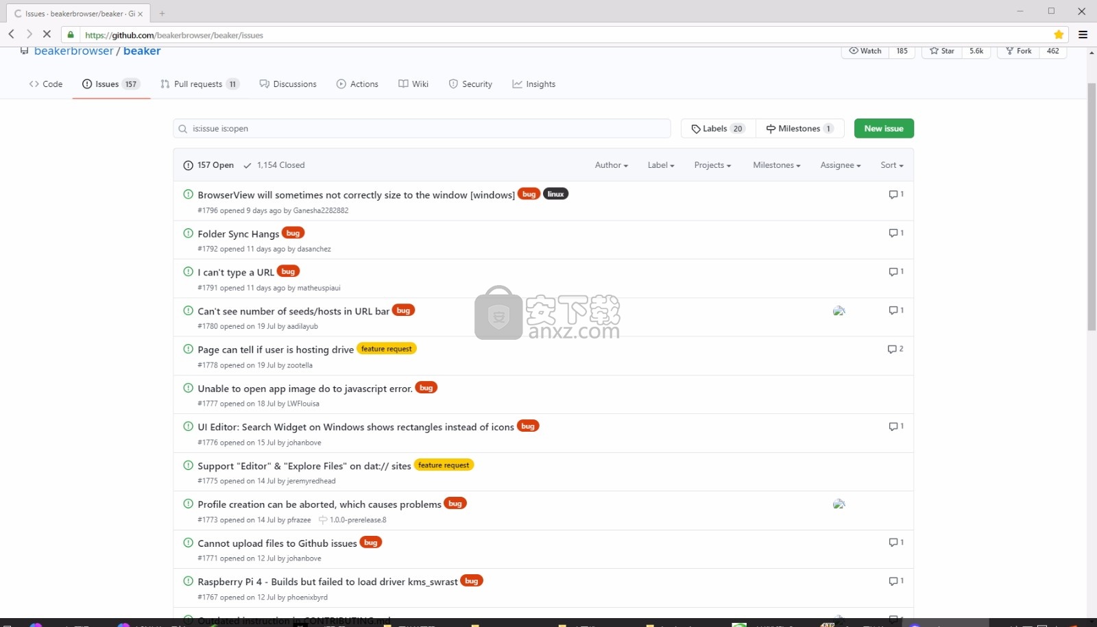Open beakerbrowser owner link
Screen dimensions: 1097x627
click(73, 51)
